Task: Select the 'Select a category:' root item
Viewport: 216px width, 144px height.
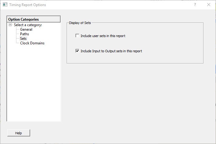Action: coord(28,25)
